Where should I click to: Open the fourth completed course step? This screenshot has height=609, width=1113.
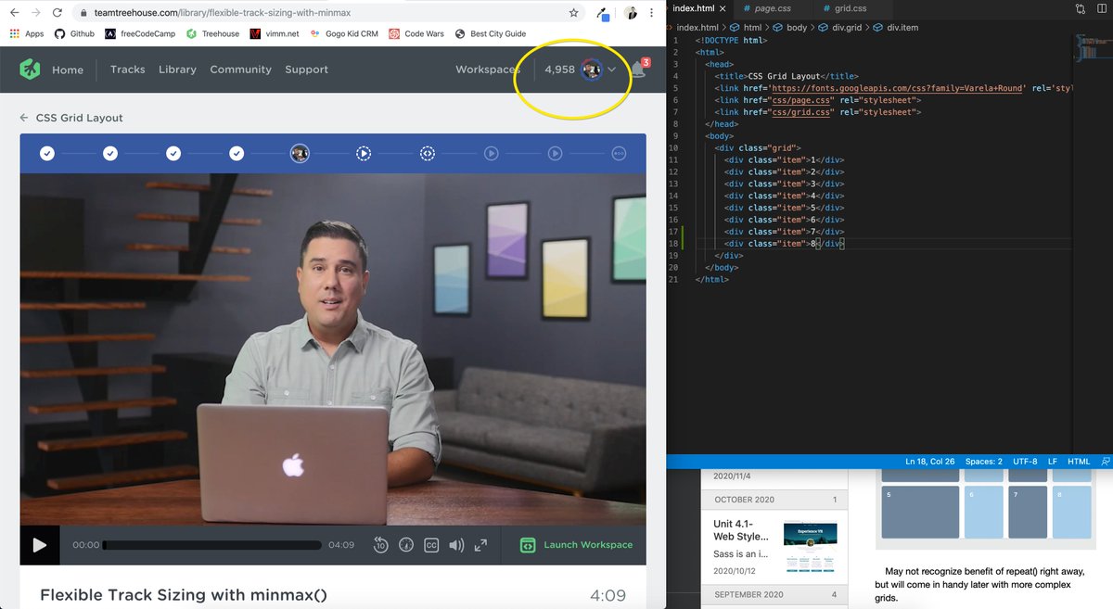(237, 153)
